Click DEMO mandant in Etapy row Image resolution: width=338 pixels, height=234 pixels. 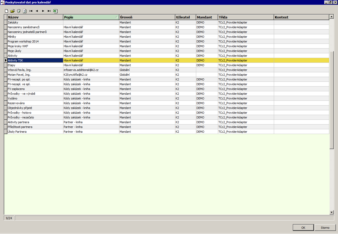(207, 65)
